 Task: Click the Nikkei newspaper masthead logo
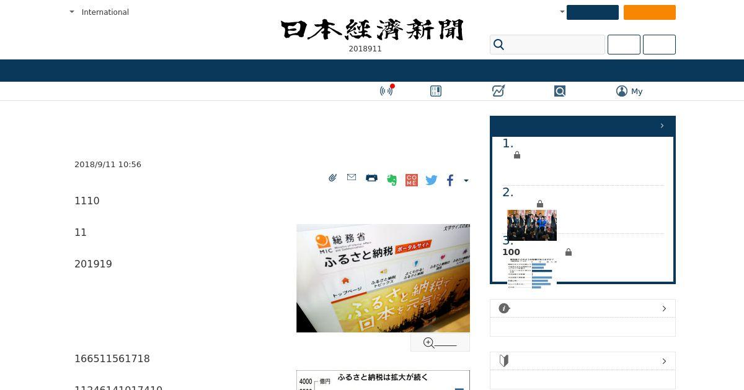click(x=372, y=30)
